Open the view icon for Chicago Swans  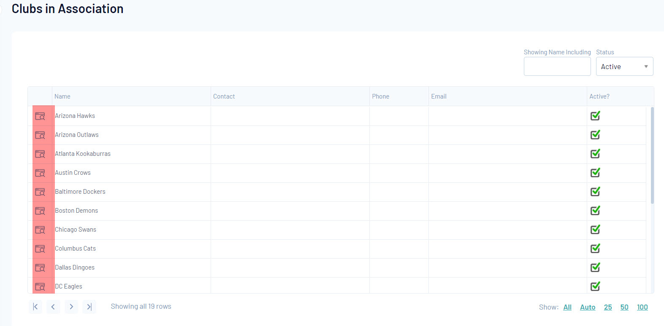click(x=40, y=230)
